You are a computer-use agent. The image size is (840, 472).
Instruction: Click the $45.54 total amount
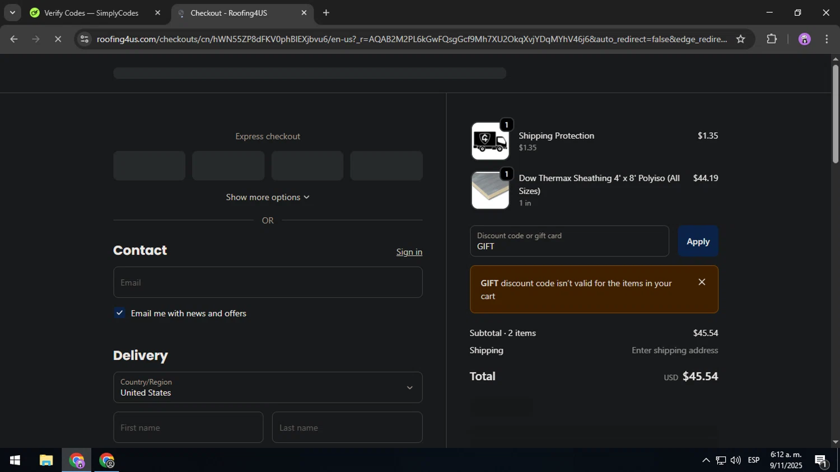tap(700, 376)
